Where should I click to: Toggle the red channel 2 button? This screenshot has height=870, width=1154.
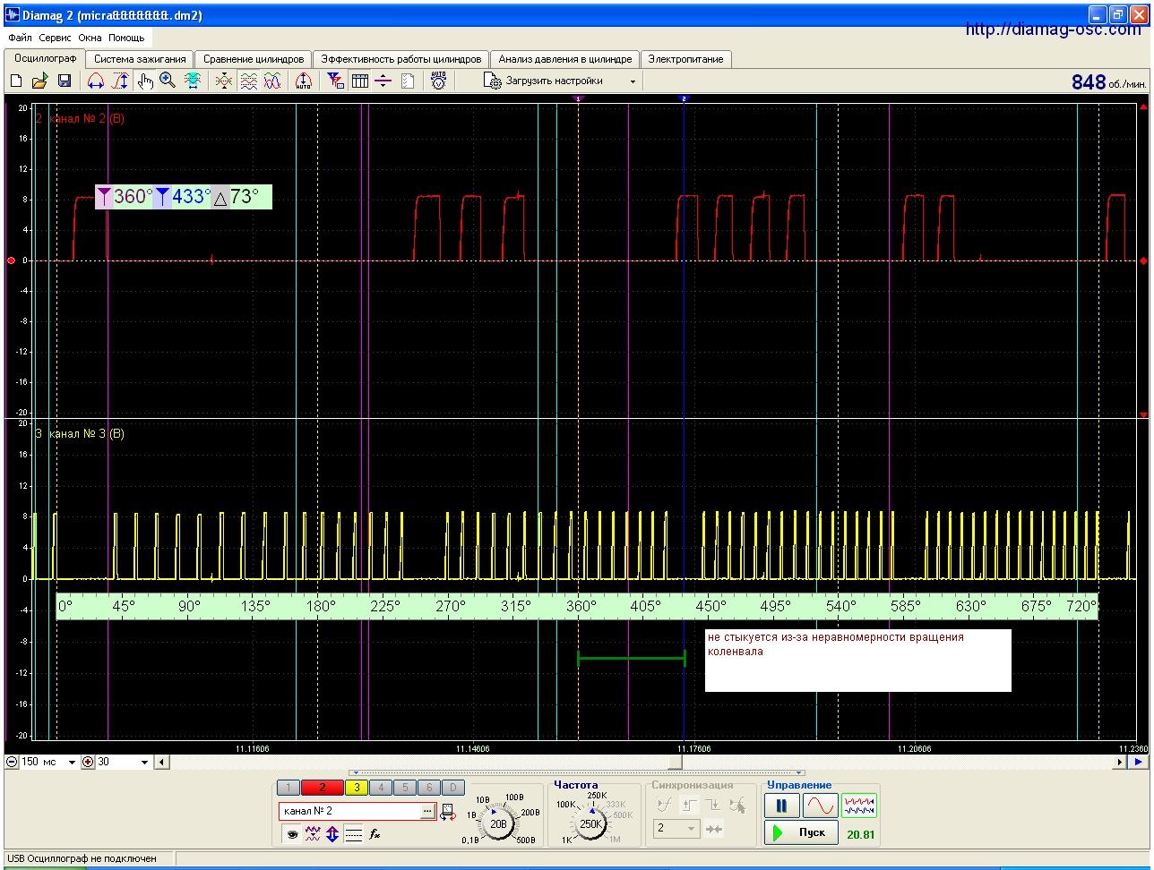323,788
